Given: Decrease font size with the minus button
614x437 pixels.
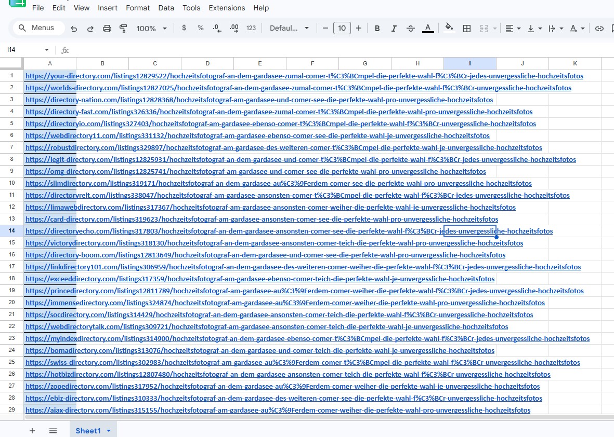Looking at the screenshot, I should (325, 28).
